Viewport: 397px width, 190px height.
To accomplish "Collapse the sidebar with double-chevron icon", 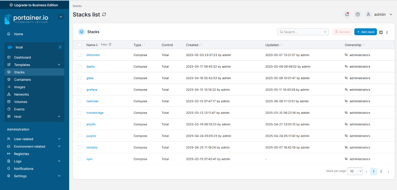I will tap(61, 17).
